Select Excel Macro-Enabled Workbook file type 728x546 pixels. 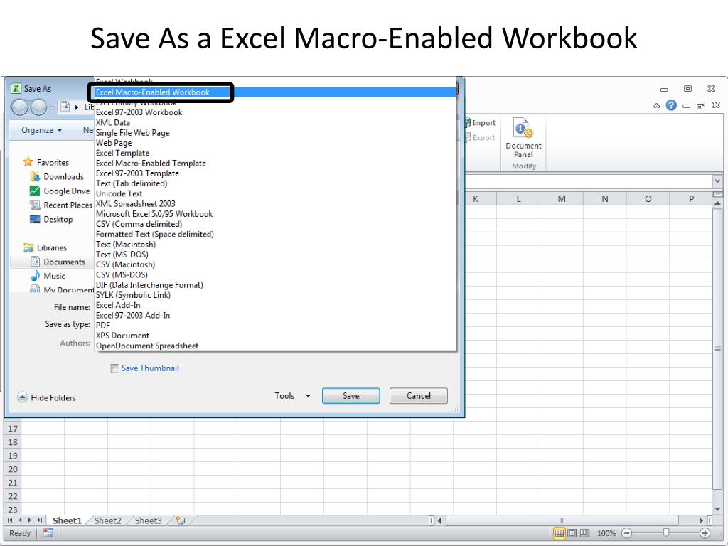point(275,92)
